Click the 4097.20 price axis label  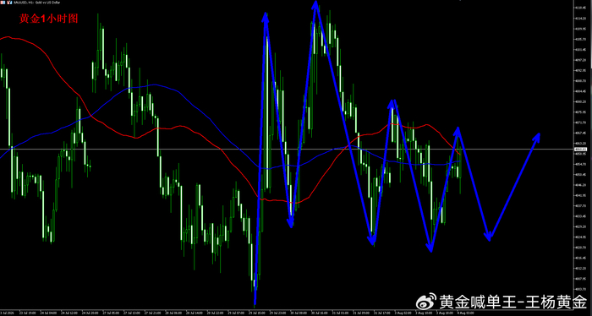pos(580,59)
